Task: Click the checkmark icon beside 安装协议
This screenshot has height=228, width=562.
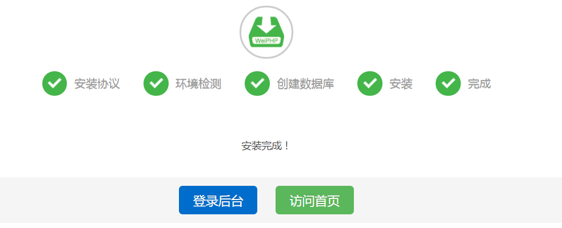Action: click(54, 84)
